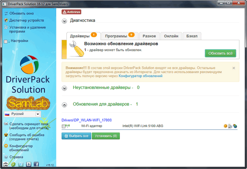This screenshot has height=169, width=247.
Task: Switch to the Программы tab
Action: click(x=120, y=36)
